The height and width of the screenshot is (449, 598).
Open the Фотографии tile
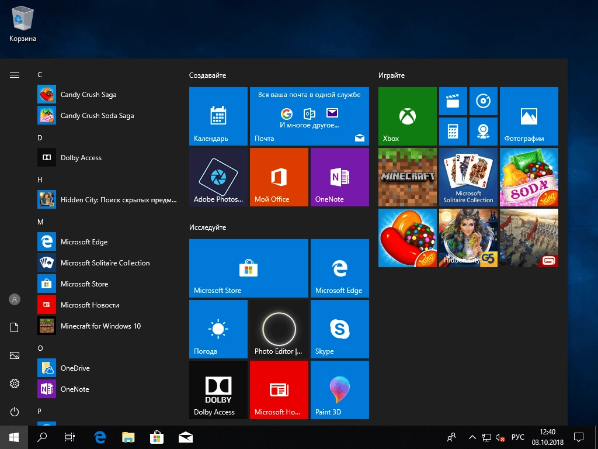[529, 116]
